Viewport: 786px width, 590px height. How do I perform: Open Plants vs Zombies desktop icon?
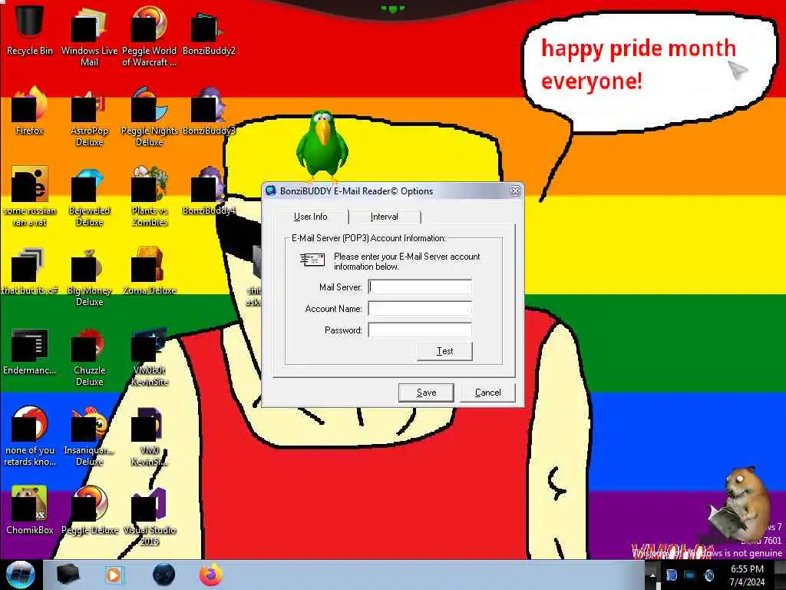pyautogui.click(x=149, y=196)
